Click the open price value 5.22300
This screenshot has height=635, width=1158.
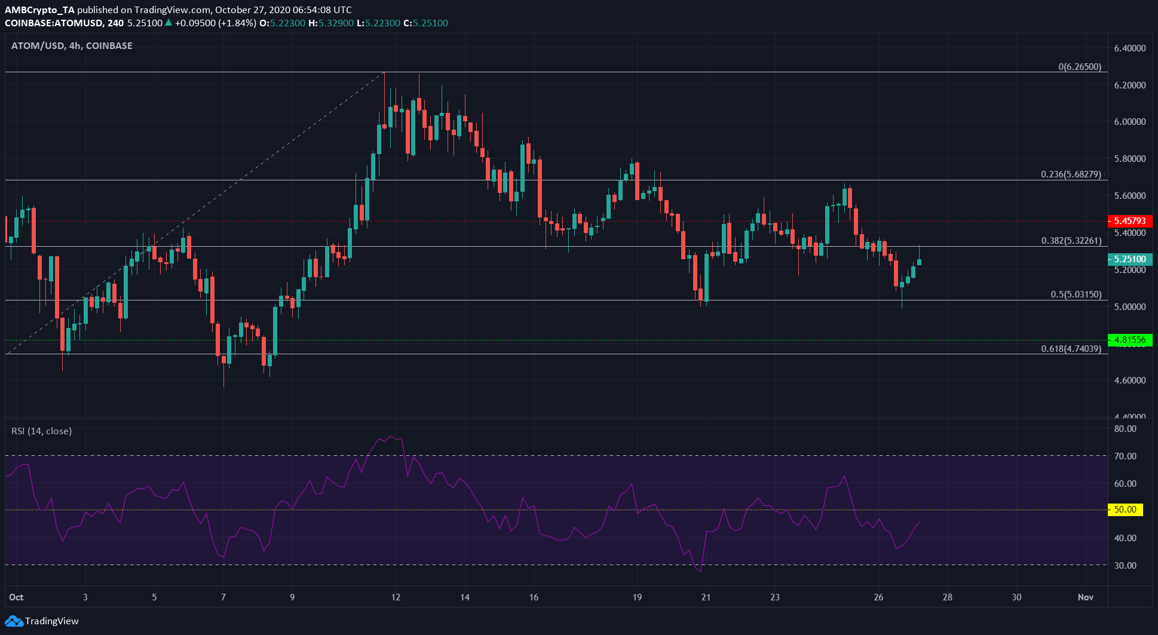(x=288, y=23)
